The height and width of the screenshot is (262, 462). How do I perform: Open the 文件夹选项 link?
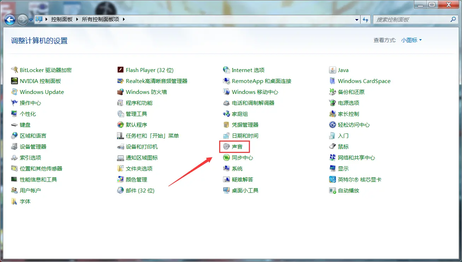pyautogui.click(x=139, y=168)
